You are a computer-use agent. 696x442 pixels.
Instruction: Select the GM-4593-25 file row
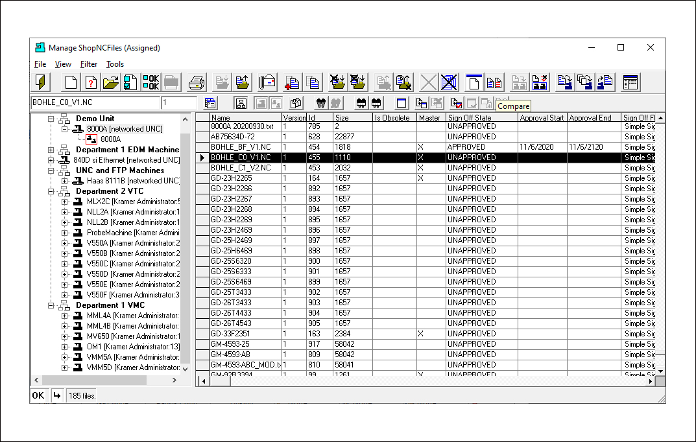coord(426,344)
